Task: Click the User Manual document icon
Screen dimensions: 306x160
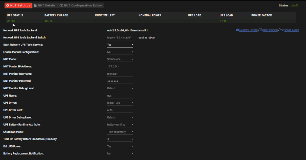Action: 261,30
